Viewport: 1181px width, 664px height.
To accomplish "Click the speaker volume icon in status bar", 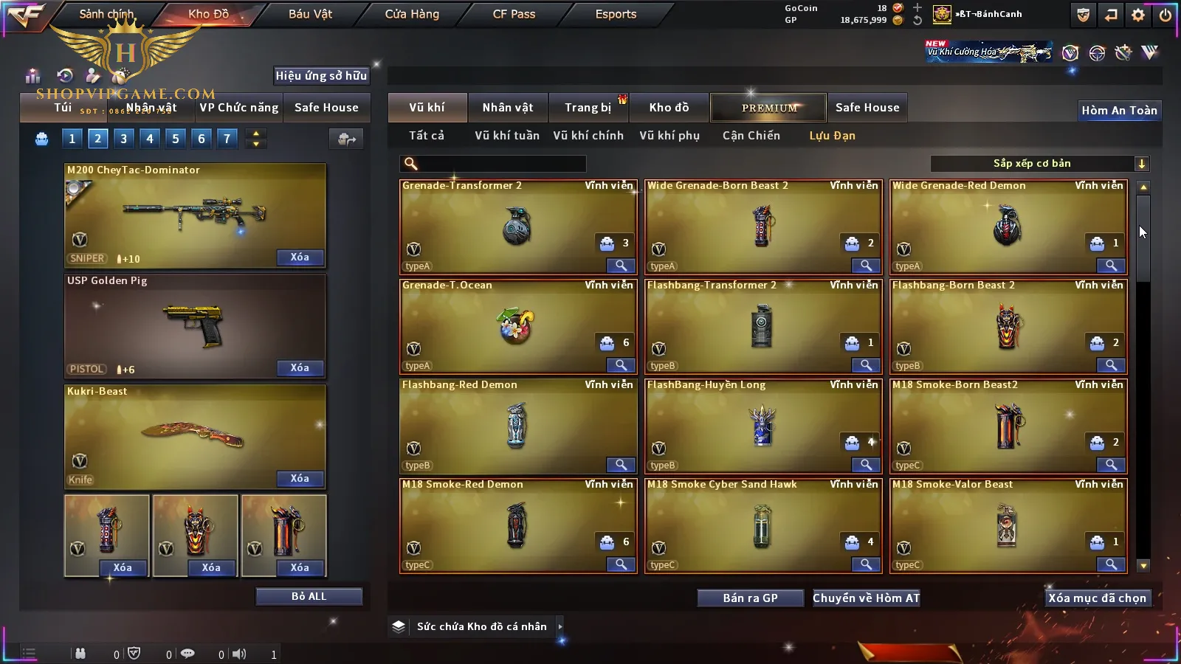I will tap(239, 654).
